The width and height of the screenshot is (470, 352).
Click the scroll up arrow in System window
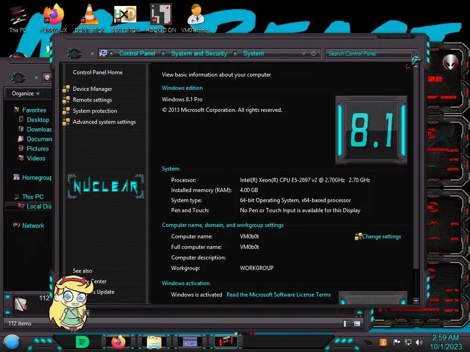coord(416,66)
